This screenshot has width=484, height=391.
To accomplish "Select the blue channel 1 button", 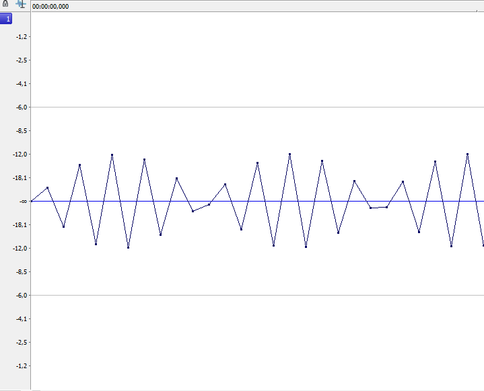I will pos(6,19).
